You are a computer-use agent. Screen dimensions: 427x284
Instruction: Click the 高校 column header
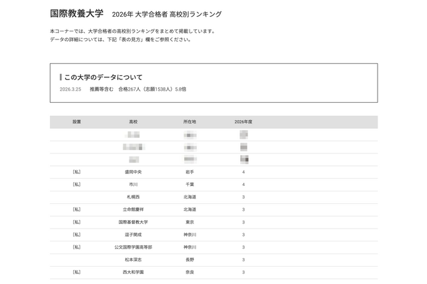(133, 121)
